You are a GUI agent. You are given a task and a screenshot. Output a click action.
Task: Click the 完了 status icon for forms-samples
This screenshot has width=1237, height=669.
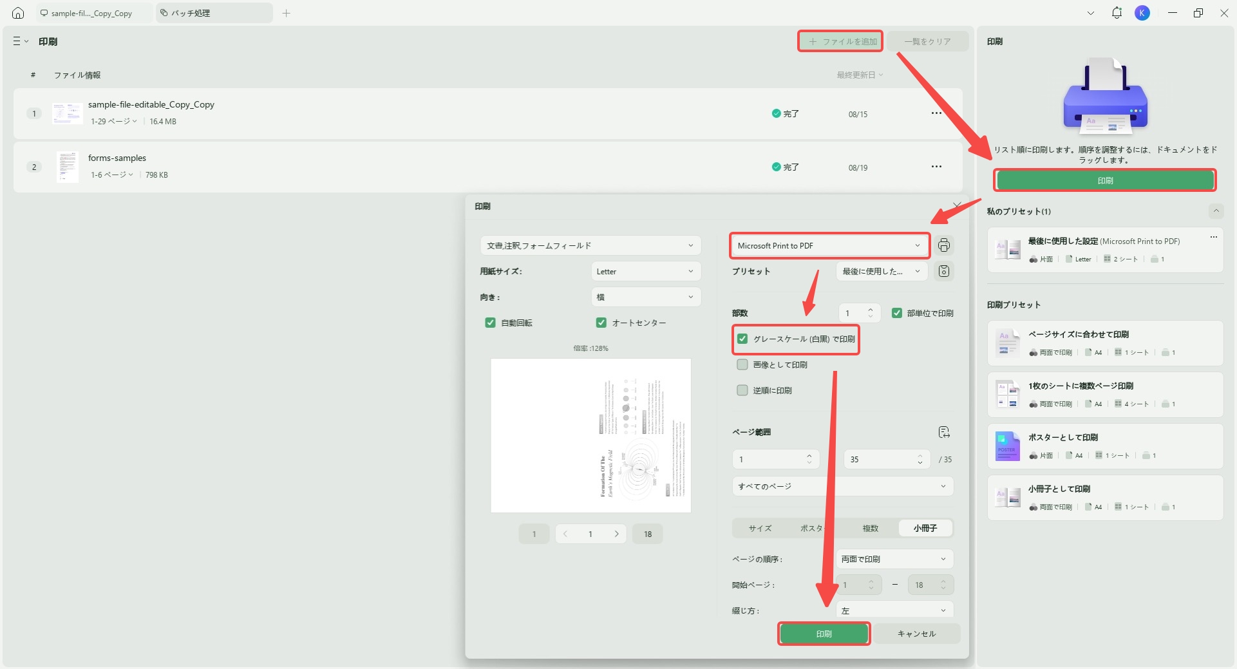(x=776, y=167)
